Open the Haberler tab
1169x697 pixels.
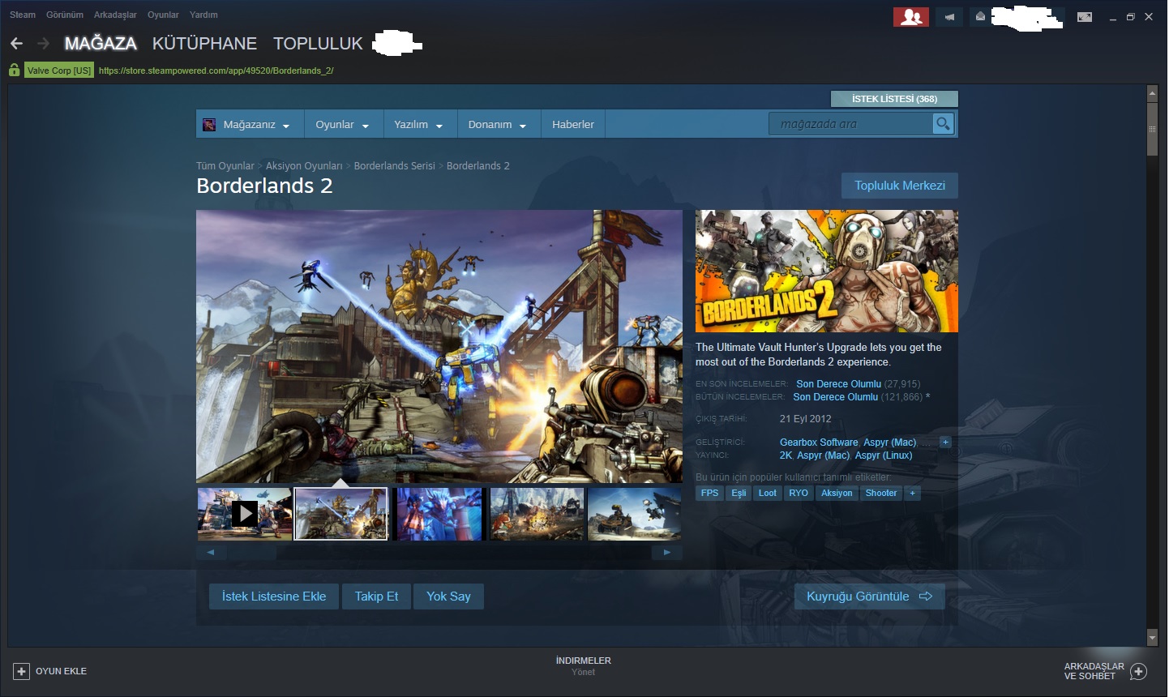[573, 124]
